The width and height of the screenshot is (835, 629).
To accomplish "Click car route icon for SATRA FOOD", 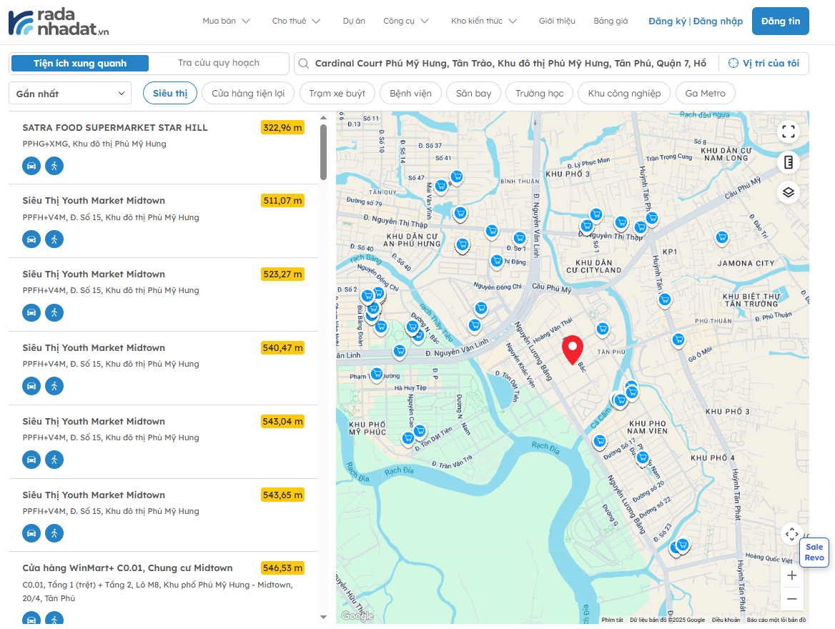I will click(x=31, y=166).
